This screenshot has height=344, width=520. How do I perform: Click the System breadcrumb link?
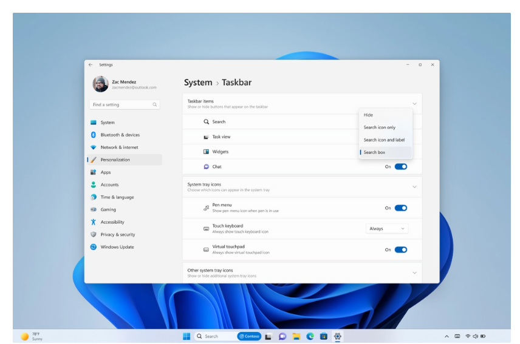click(x=198, y=83)
